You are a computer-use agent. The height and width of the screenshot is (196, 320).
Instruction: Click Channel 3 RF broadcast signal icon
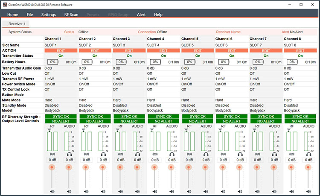pos(120,154)
